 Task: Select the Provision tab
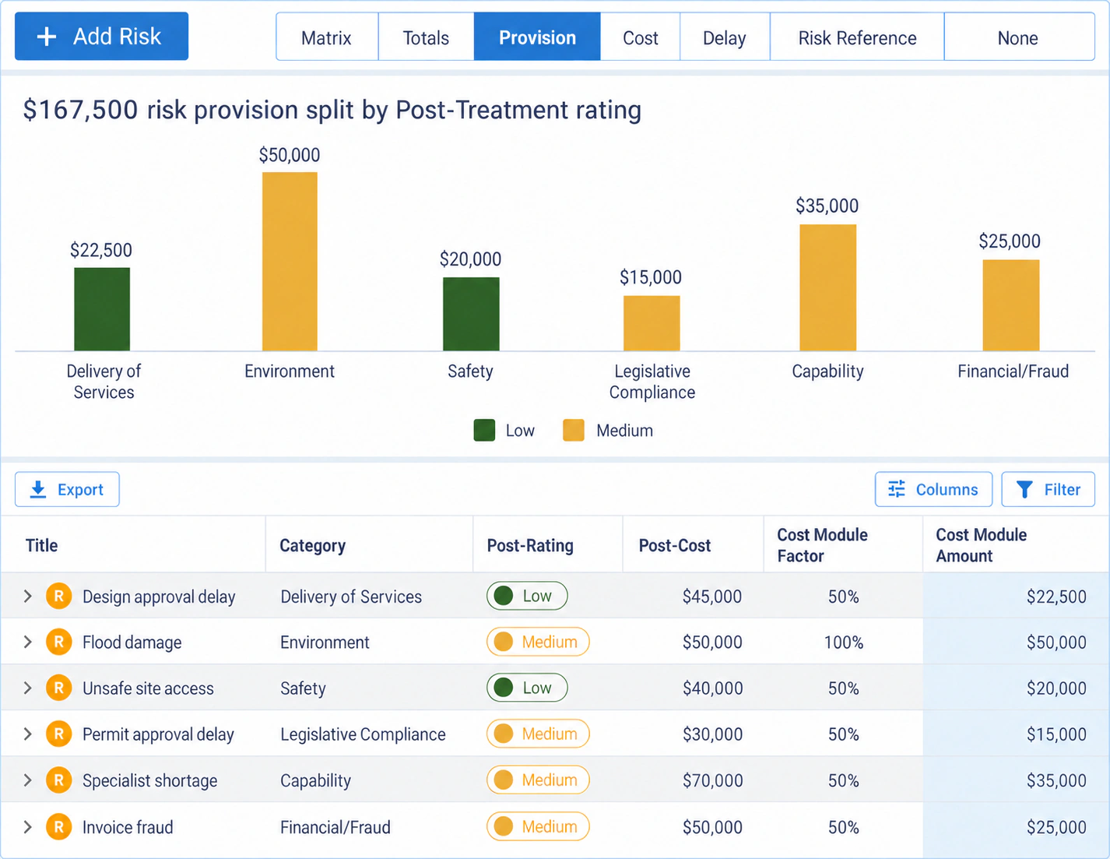537,37
